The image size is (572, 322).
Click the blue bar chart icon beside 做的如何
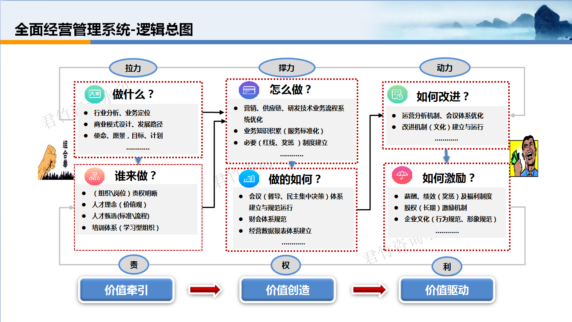click(x=249, y=179)
